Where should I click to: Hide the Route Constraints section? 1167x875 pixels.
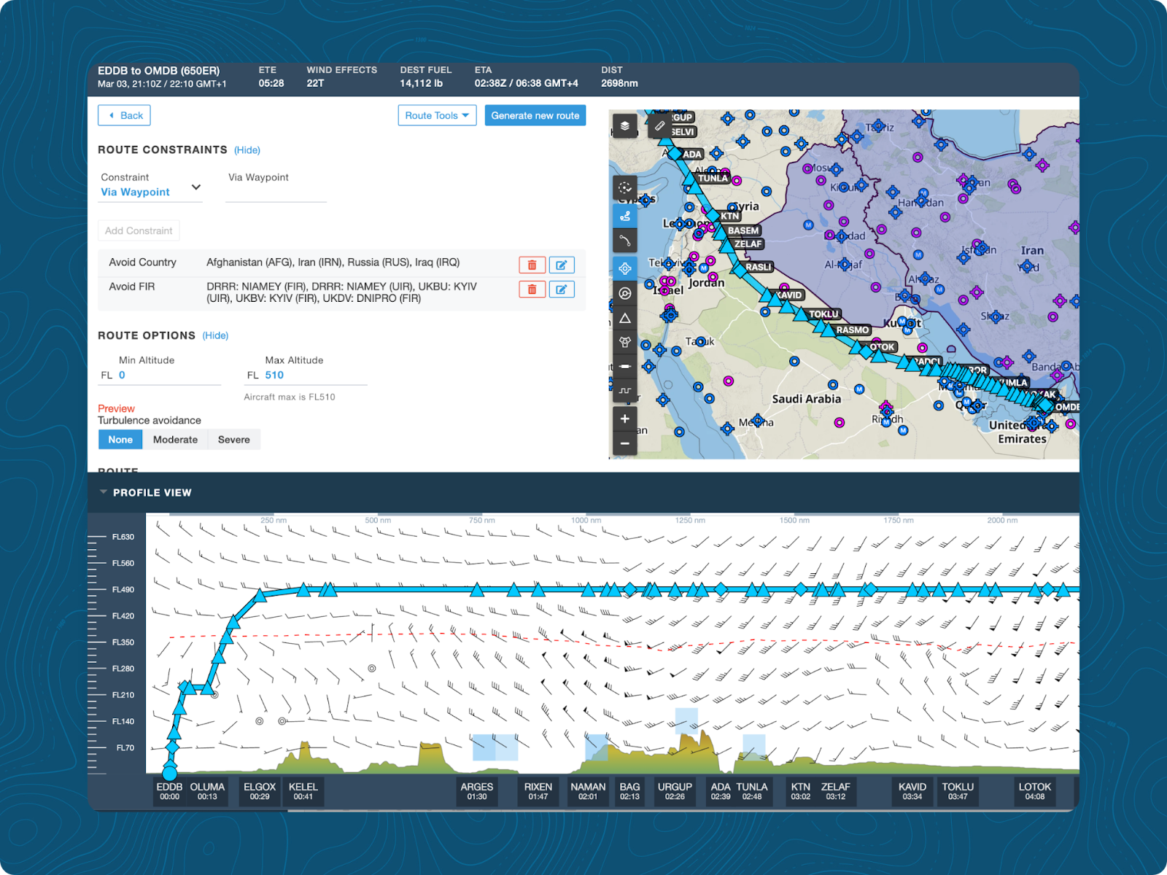[247, 150]
